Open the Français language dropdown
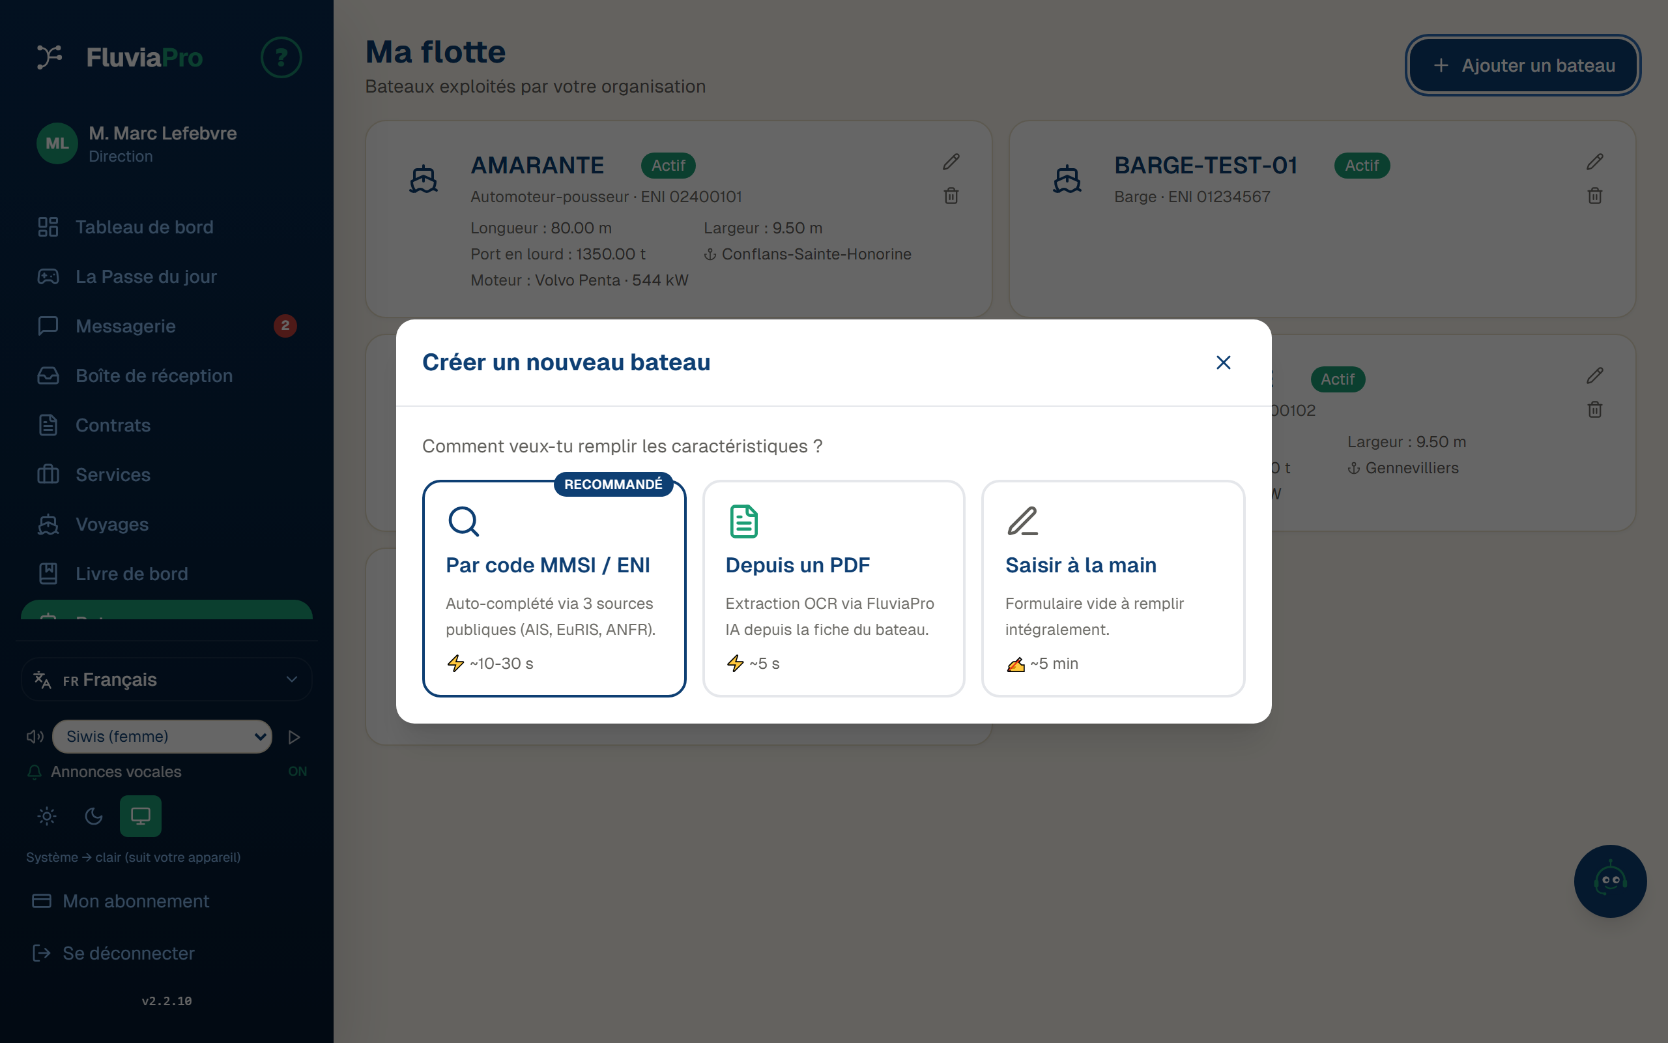Viewport: 1668px width, 1043px height. 166,679
